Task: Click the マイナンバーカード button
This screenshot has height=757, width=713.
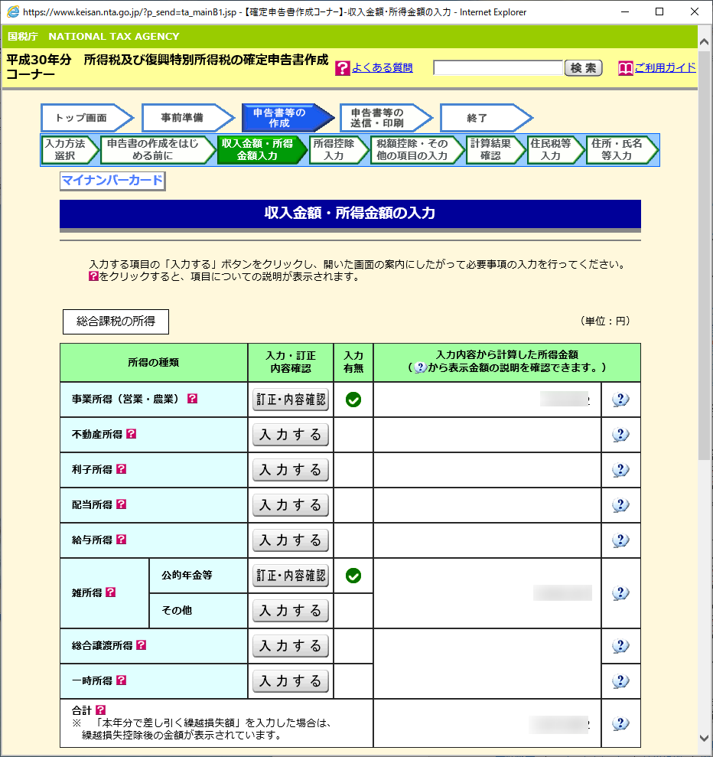Action: point(112,181)
